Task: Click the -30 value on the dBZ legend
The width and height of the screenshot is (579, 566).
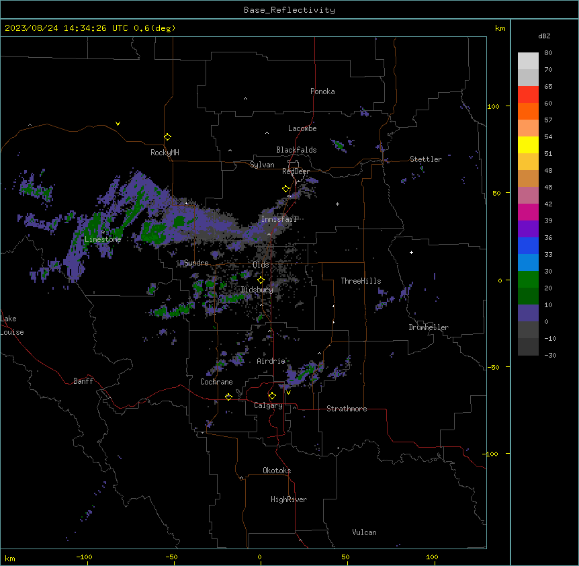Action: coord(550,355)
